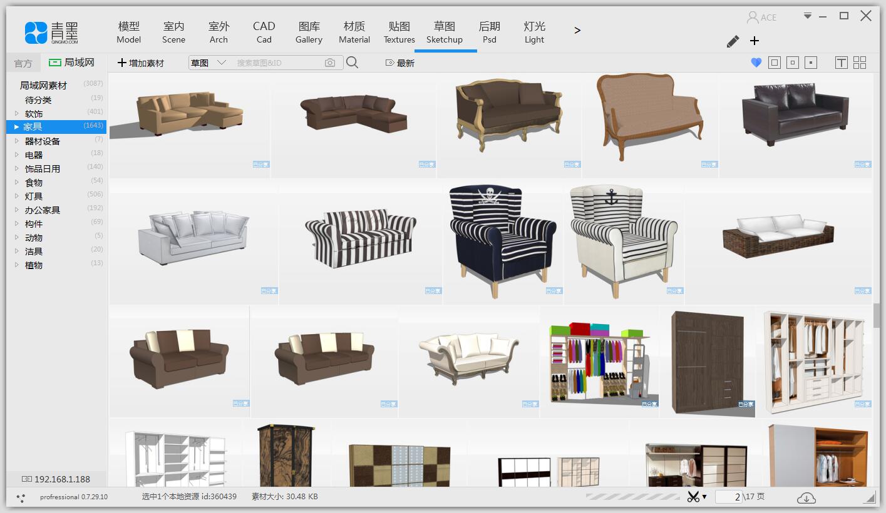Click the page number input box
This screenshot has height=513, width=886.
[729, 497]
